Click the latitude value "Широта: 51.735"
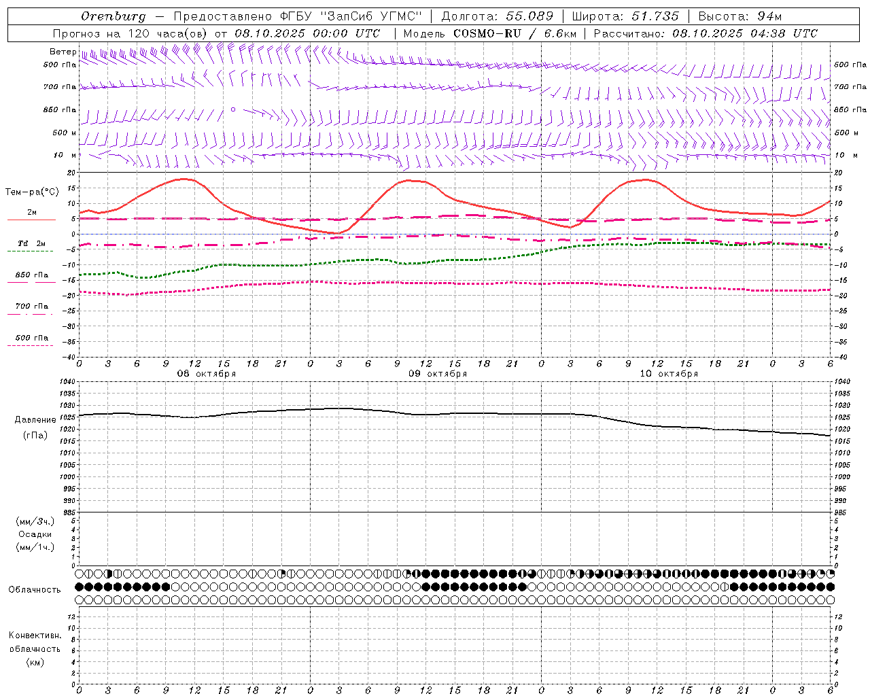Viewport: 870px width, 696px height. pos(625,16)
